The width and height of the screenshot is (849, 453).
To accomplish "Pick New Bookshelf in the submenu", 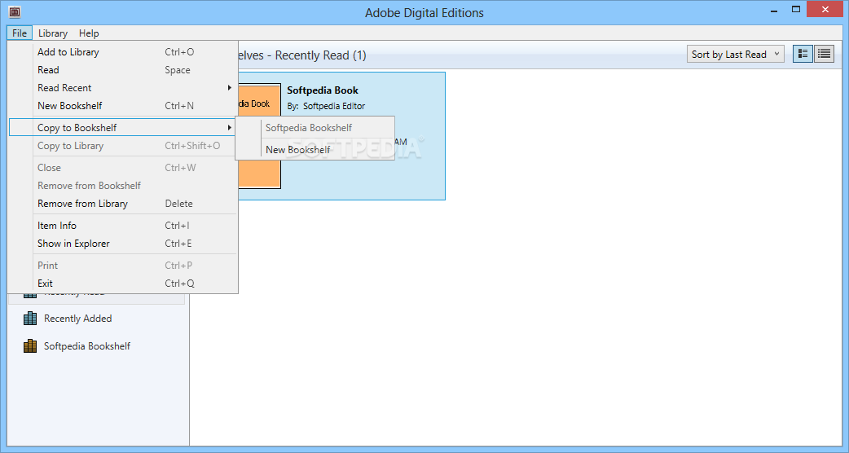I will [x=315, y=150].
